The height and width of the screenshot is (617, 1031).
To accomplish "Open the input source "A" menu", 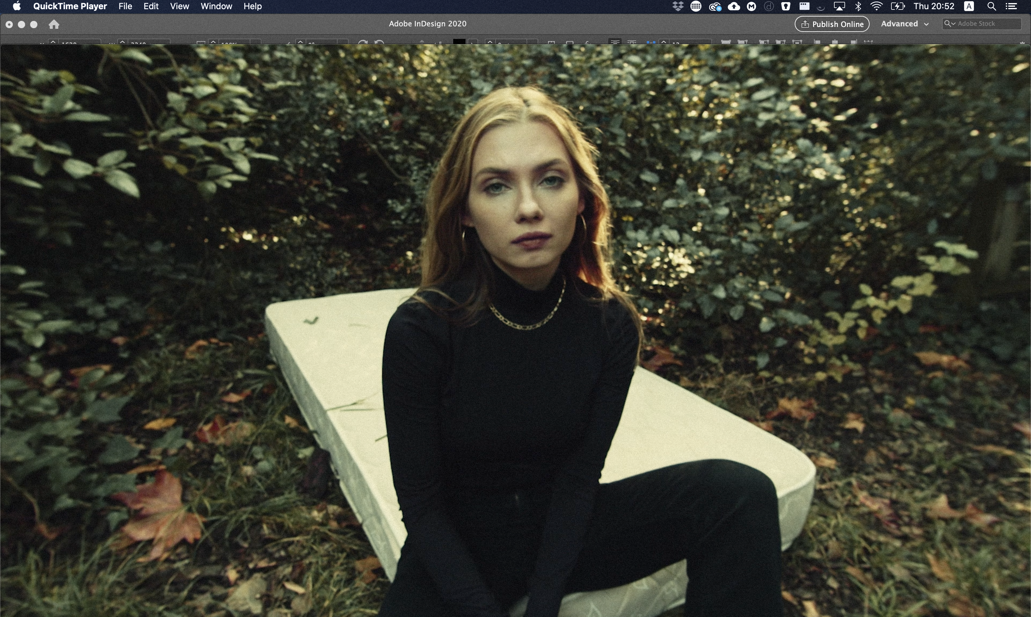I will coord(969,6).
